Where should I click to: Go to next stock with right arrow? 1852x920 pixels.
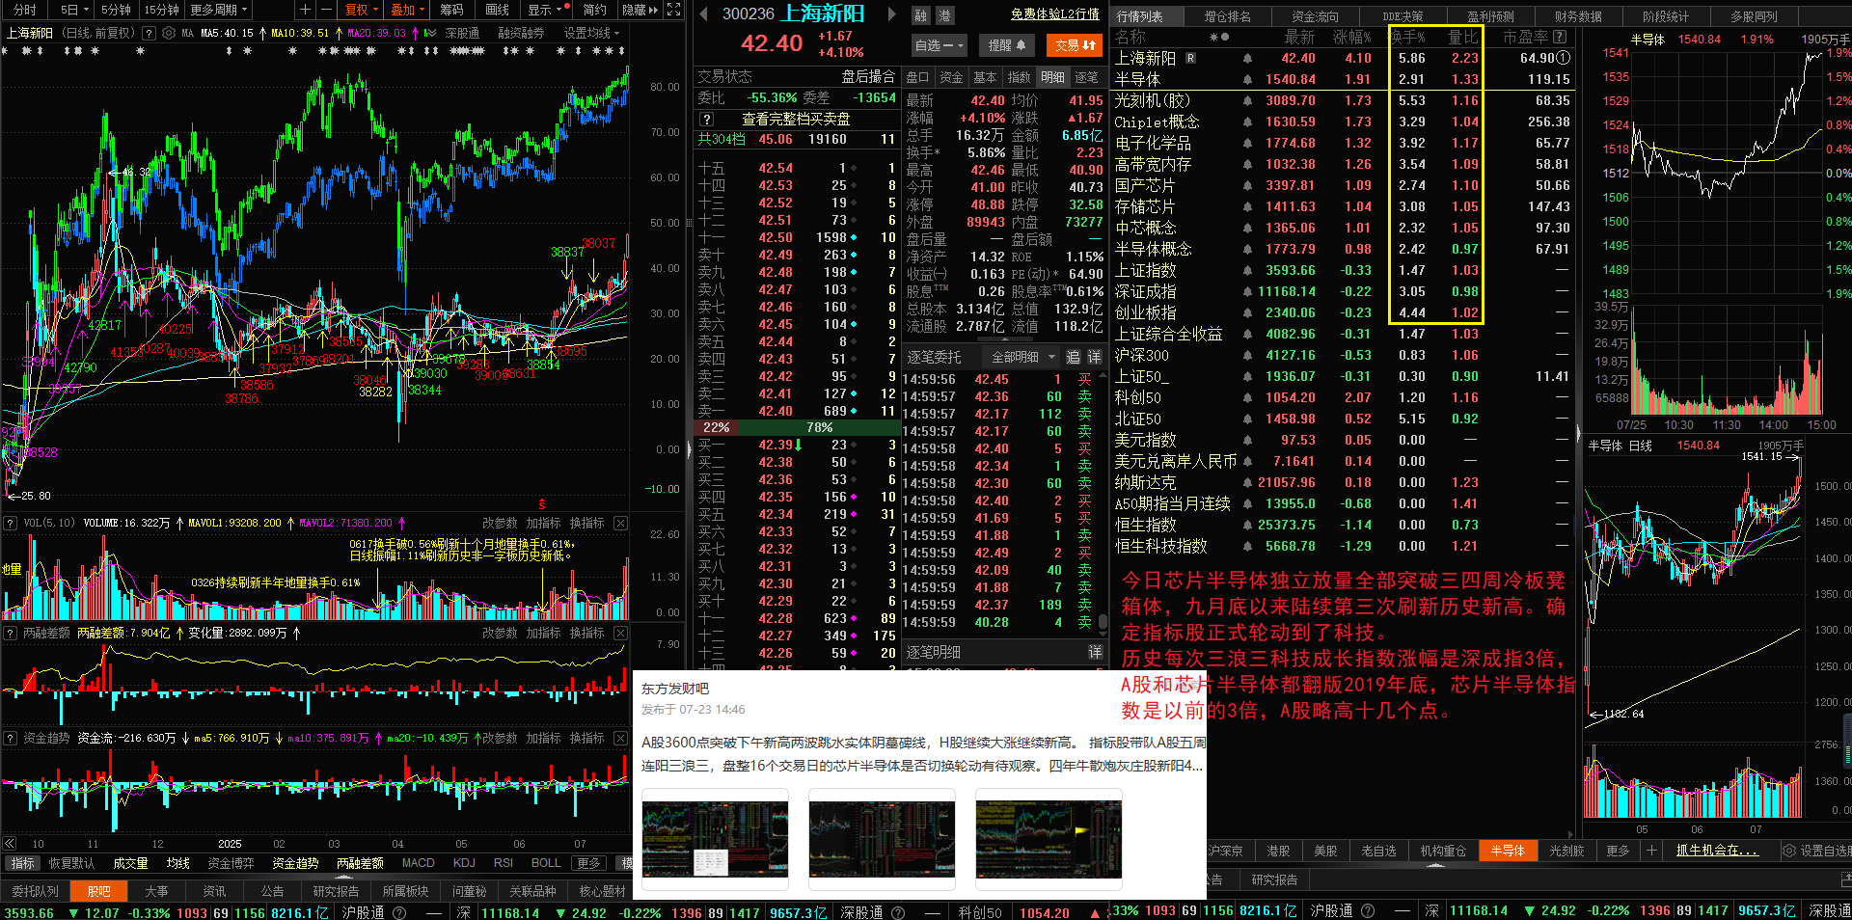[892, 14]
